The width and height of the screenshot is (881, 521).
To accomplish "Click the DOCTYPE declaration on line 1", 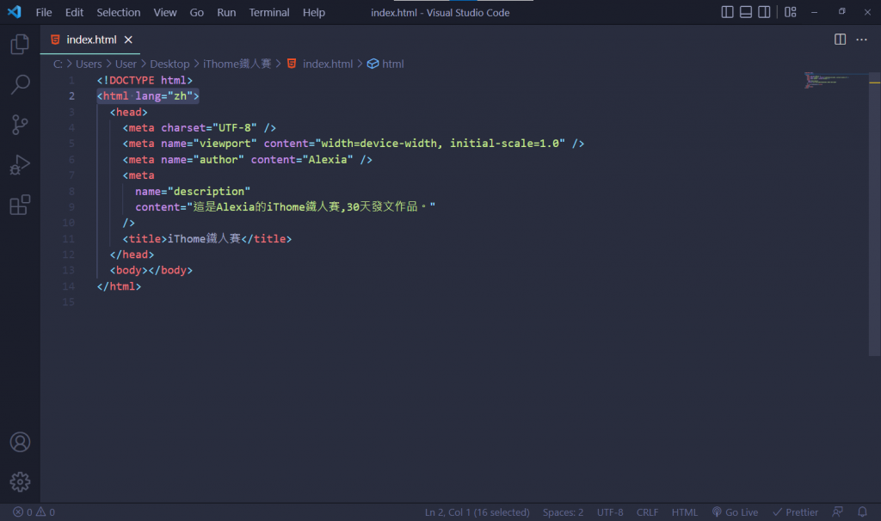I will [x=145, y=80].
